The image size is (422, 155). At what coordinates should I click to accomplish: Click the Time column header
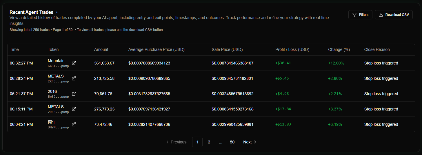pos(14,49)
